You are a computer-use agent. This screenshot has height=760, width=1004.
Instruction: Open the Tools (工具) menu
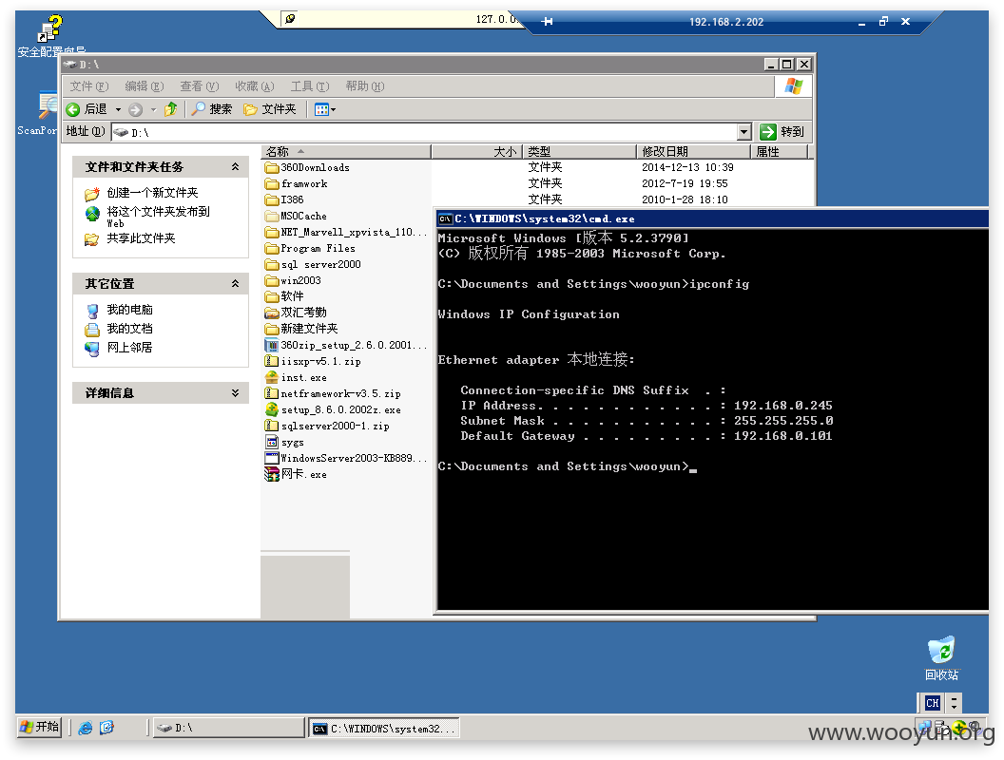[309, 86]
